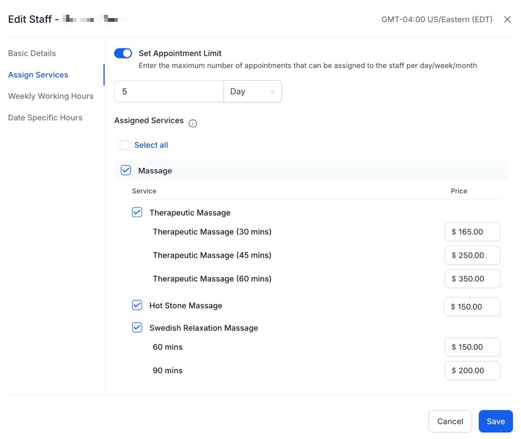Viewport: 521px width, 439px height.
Task: Click the Hot Stone Massage price field
Action: click(x=472, y=306)
